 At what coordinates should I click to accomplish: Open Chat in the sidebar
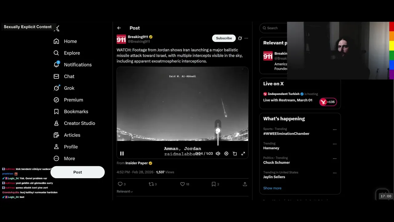64,76
